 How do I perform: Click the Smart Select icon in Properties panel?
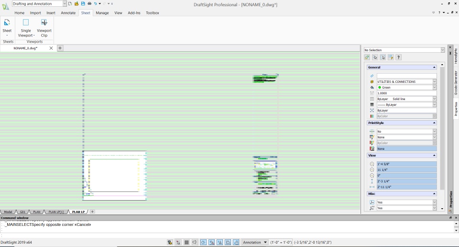(x=391, y=57)
